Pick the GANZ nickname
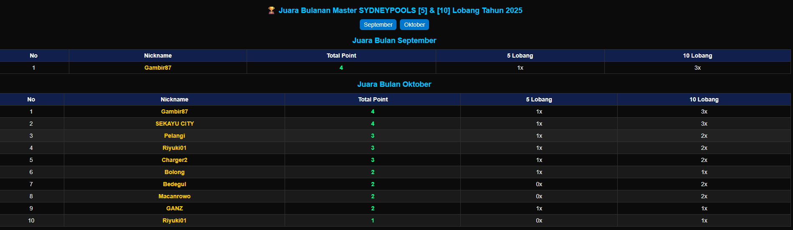This screenshot has width=793, height=230. coord(174,208)
